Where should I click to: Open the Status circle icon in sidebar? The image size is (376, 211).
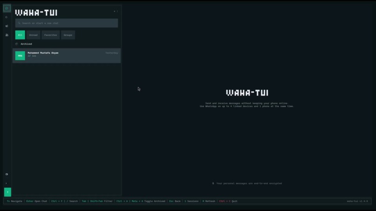coord(7,17)
